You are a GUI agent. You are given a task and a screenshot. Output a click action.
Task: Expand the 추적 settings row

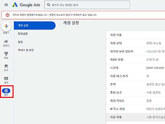136,84
